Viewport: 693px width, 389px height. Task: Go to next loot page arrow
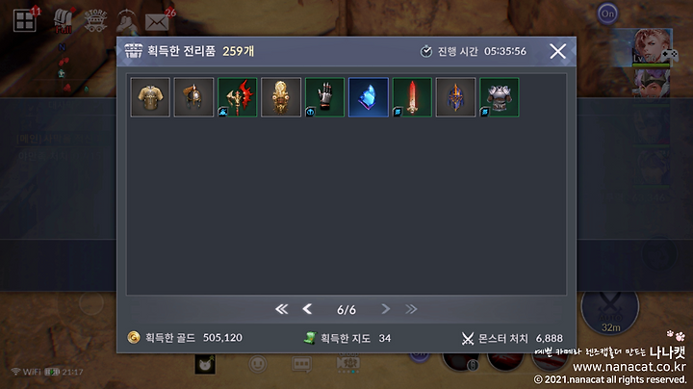point(385,309)
